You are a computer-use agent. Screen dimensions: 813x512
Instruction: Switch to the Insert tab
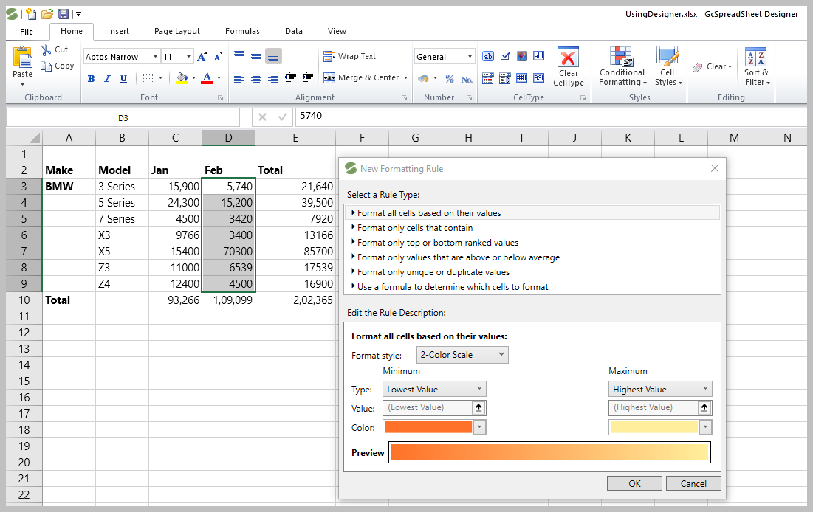coord(118,31)
